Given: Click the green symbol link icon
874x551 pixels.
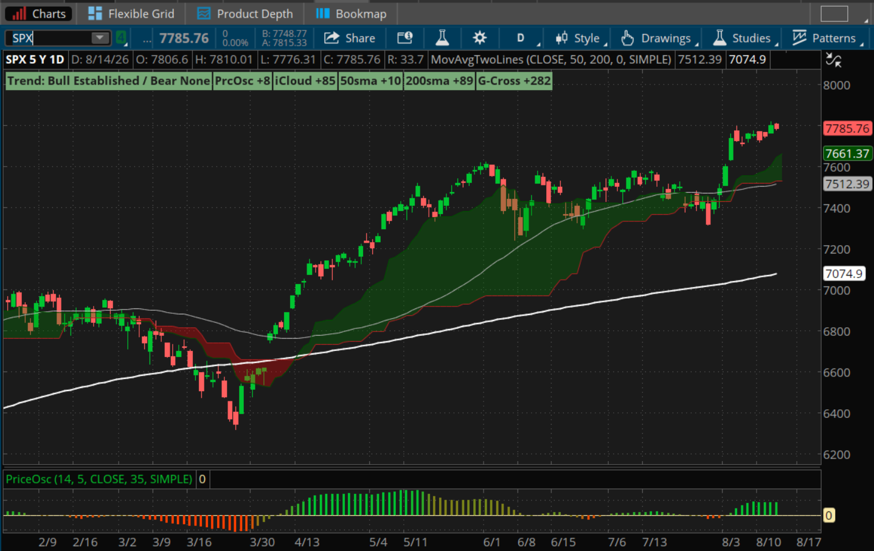Looking at the screenshot, I should (122, 38).
